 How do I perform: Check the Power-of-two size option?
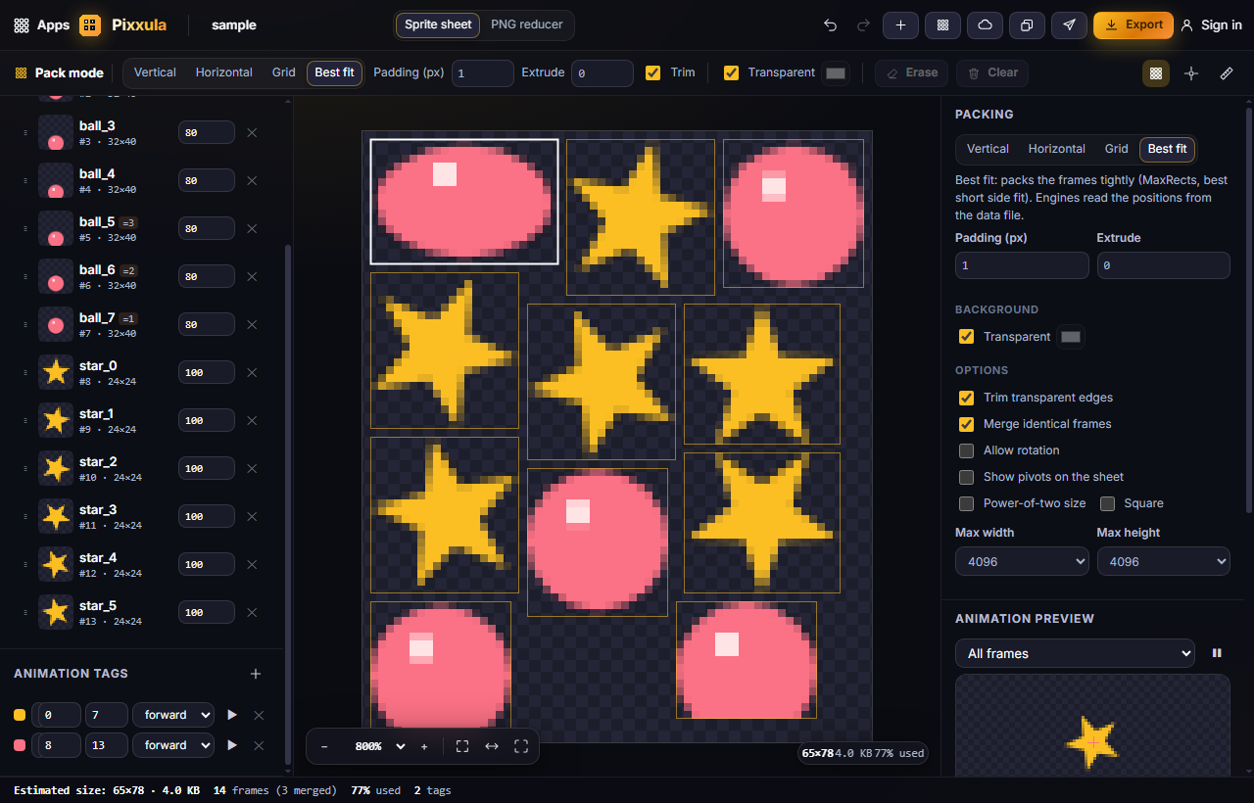click(966, 503)
